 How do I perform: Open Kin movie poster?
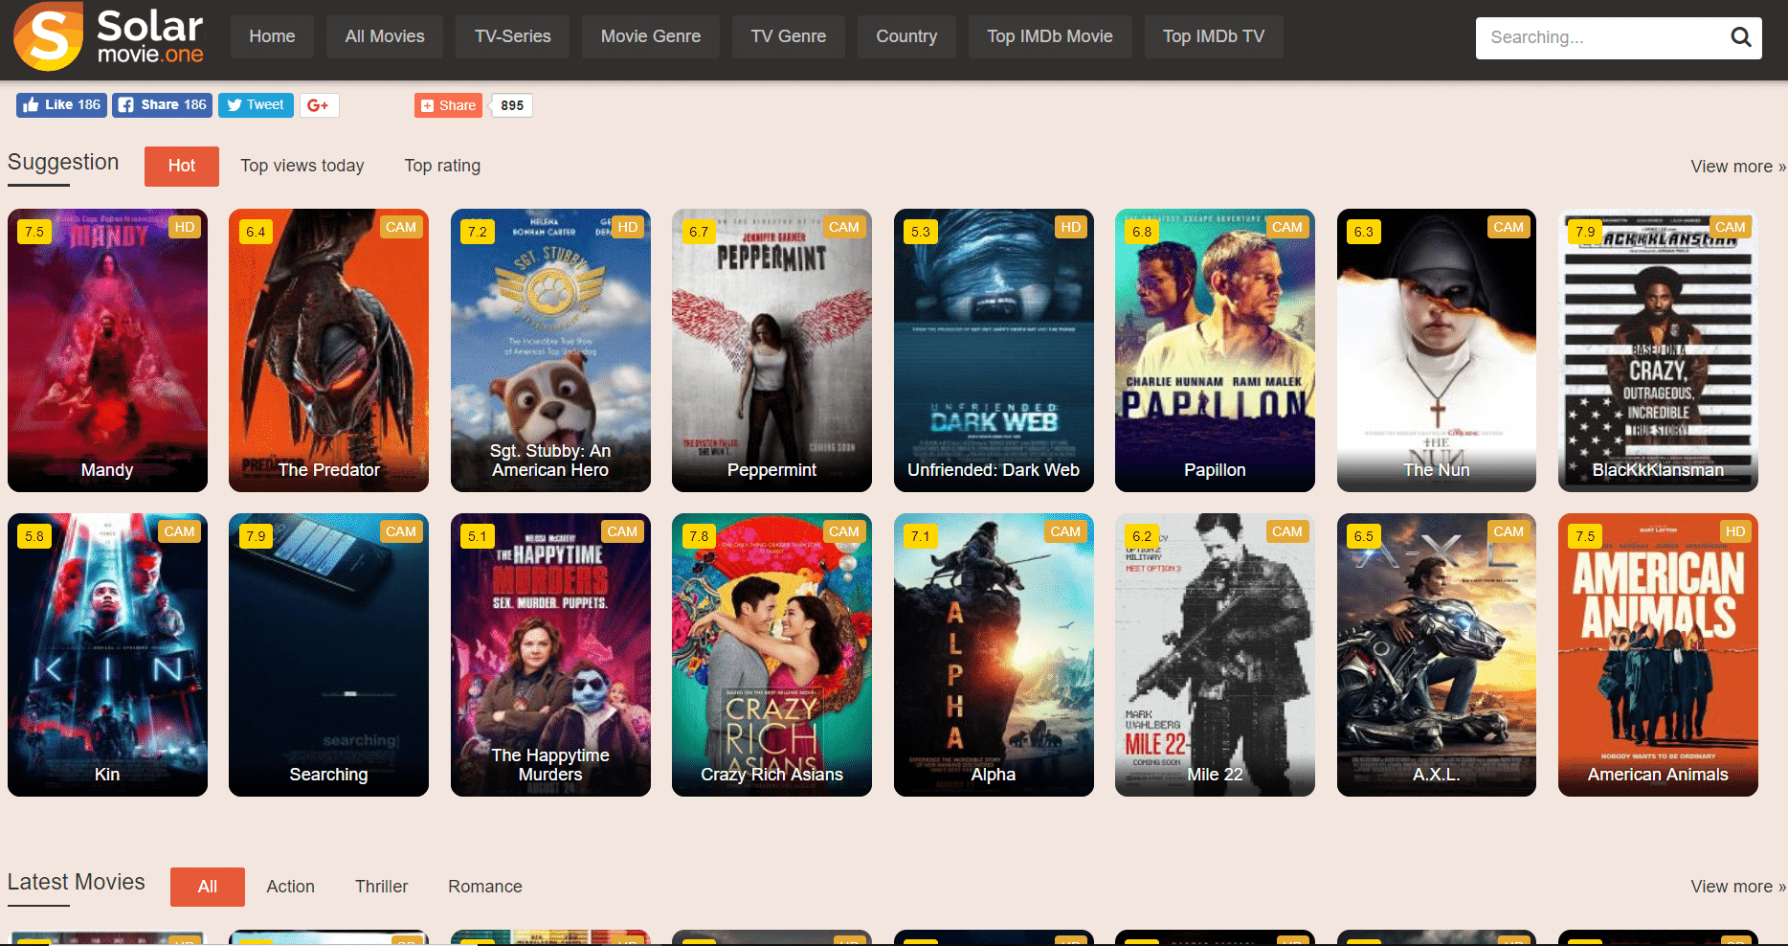[x=107, y=655]
